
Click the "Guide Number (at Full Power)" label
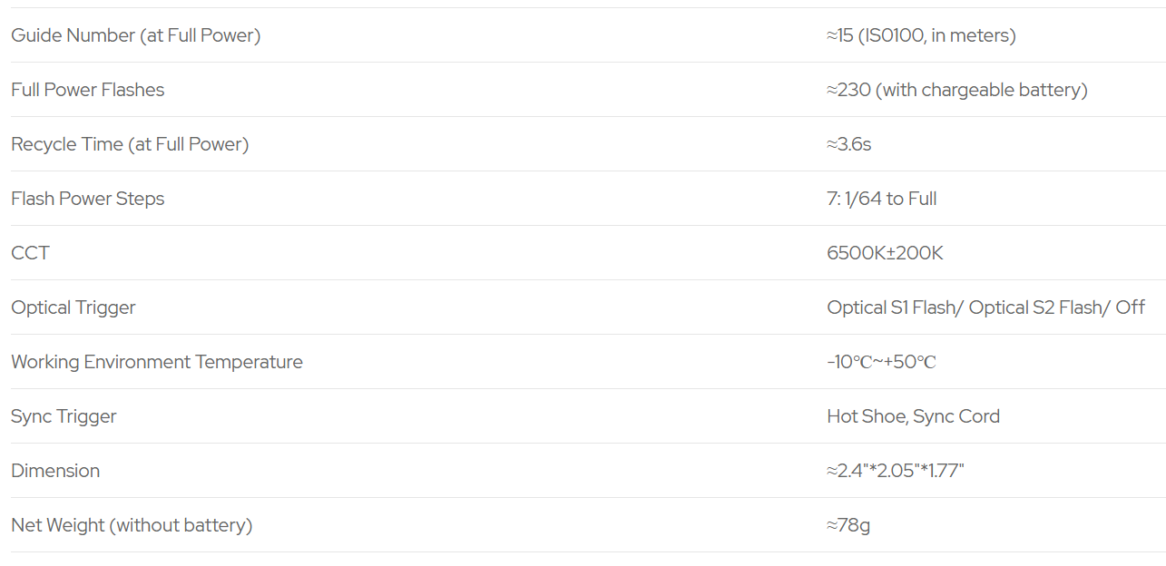tap(135, 35)
